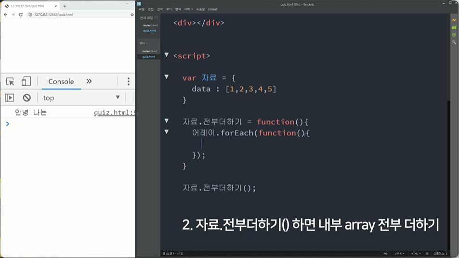The height and width of the screenshot is (258, 459).
Task: Open the 'this' project folder dropdown
Action: tap(144, 43)
